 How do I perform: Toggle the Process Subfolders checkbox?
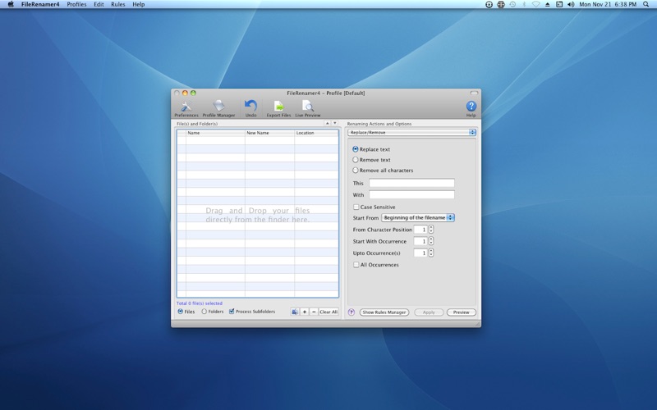coord(232,312)
